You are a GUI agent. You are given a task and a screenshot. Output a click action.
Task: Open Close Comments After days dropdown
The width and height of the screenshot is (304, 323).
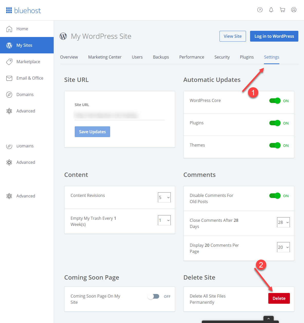click(283, 222)
